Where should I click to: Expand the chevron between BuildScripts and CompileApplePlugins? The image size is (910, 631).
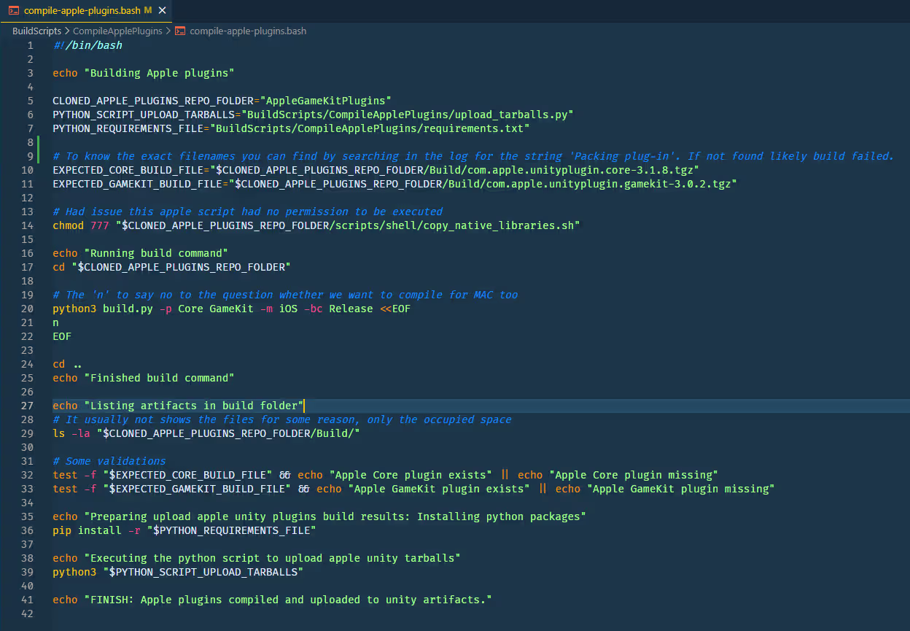click(x=66, y=31)
